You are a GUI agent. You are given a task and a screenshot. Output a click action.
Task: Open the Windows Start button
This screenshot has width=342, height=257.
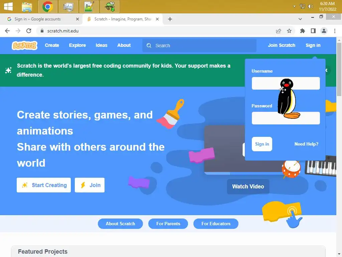point(8,6)
